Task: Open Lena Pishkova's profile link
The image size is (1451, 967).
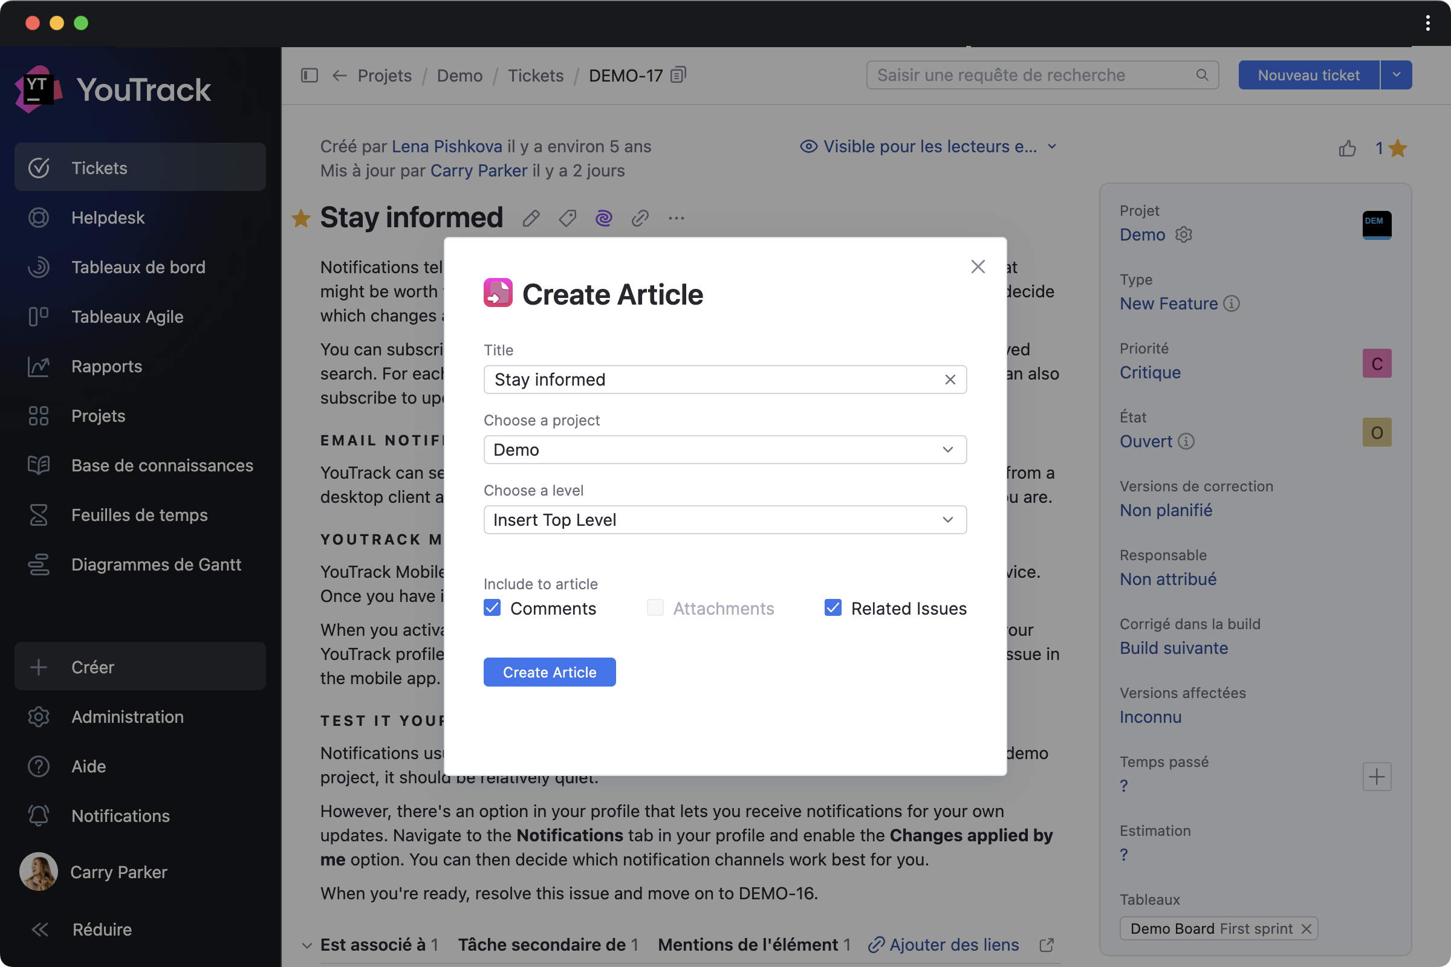Action: coord(447,146)
